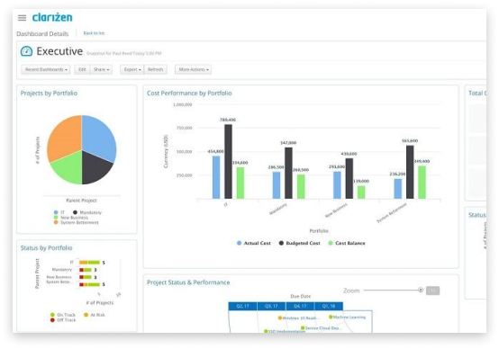Click the IT status bar row
Image resolution: width=499 pixels, height=349 pixels.
click(x=90, y=263)
